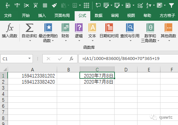Click the new comment bubble icon
Viewport: 178px width, 125px height.
(x=98, y=5)
